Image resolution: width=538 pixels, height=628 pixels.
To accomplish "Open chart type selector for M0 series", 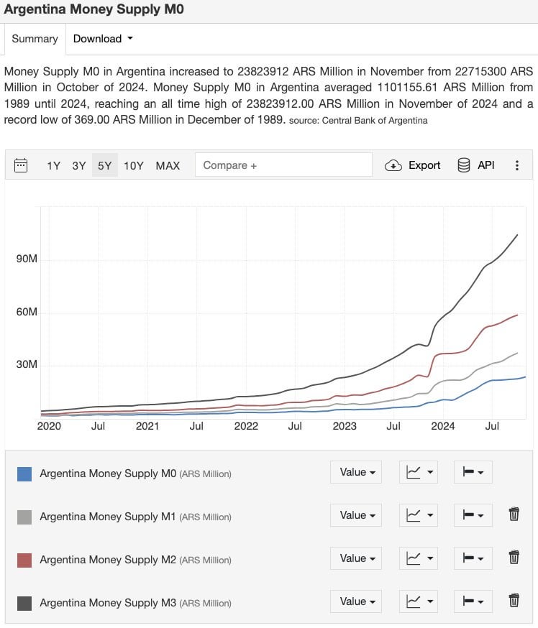I will coord(419,472).
